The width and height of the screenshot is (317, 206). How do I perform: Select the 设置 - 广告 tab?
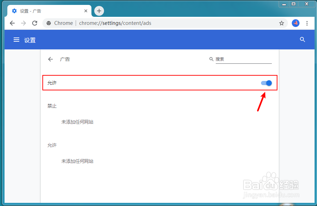click(49, 11)
